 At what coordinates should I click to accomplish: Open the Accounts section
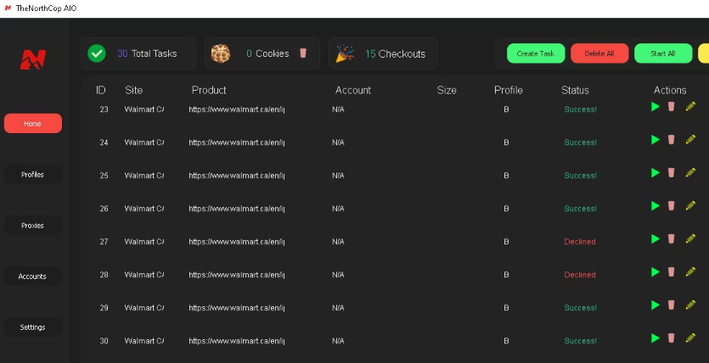pyautogui.click(x=33, y=276)
